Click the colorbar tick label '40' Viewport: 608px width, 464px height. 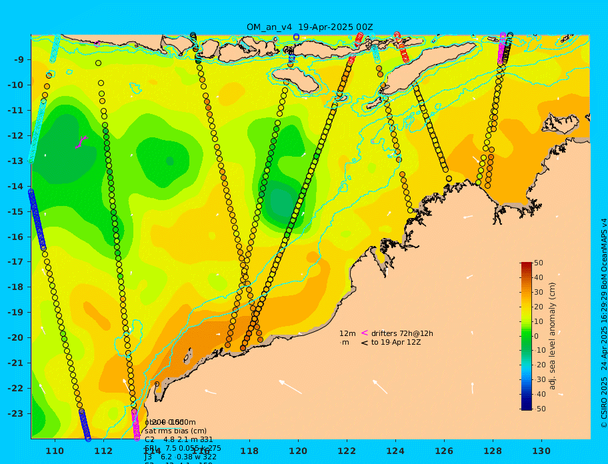[539, 278]
